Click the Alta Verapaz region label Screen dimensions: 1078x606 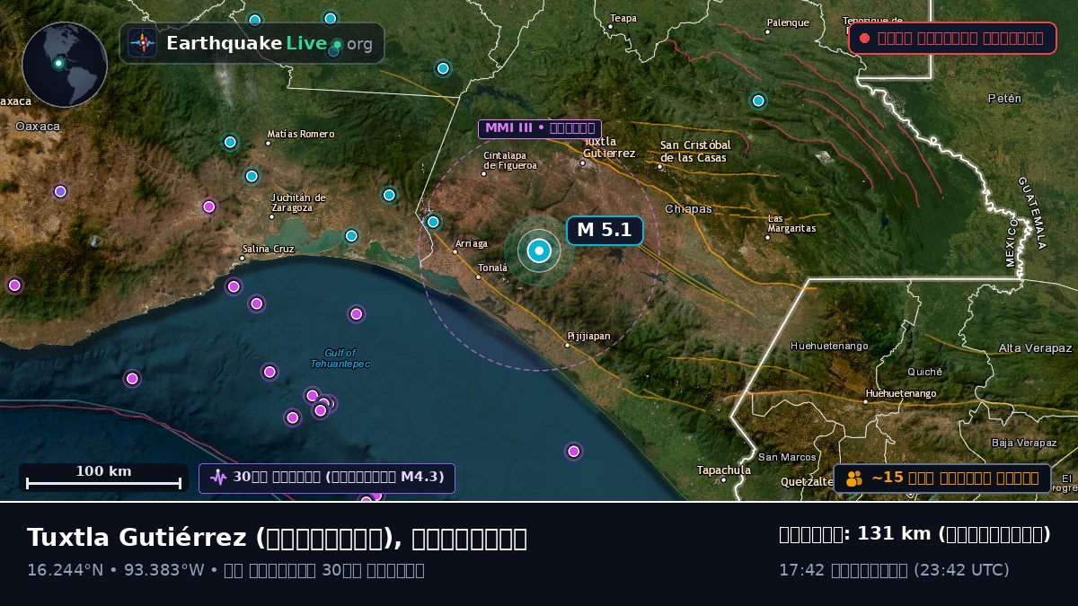click(1035, 347)
